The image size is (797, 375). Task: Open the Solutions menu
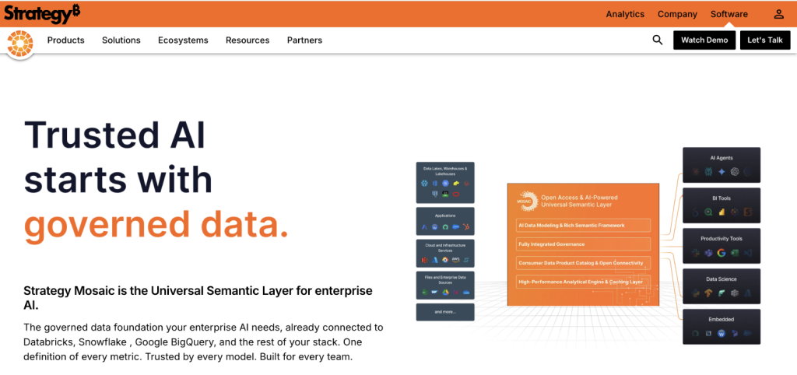coord(121,40)
